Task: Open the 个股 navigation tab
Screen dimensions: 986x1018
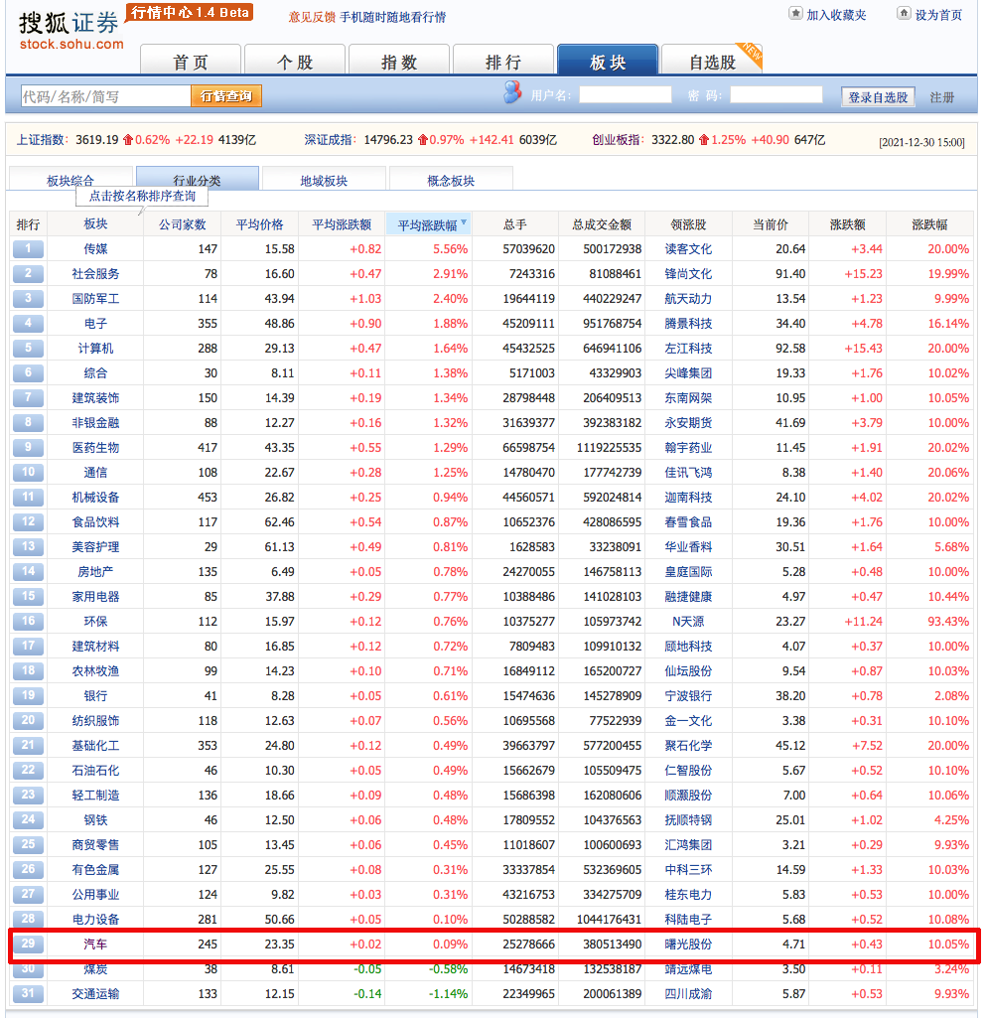Action: tap(295, 61)
